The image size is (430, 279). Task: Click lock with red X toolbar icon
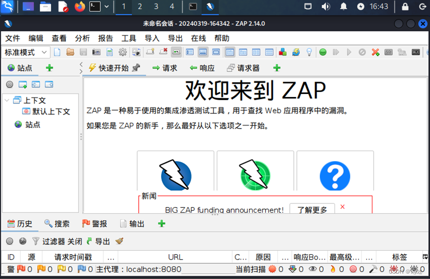click(164, 52)
